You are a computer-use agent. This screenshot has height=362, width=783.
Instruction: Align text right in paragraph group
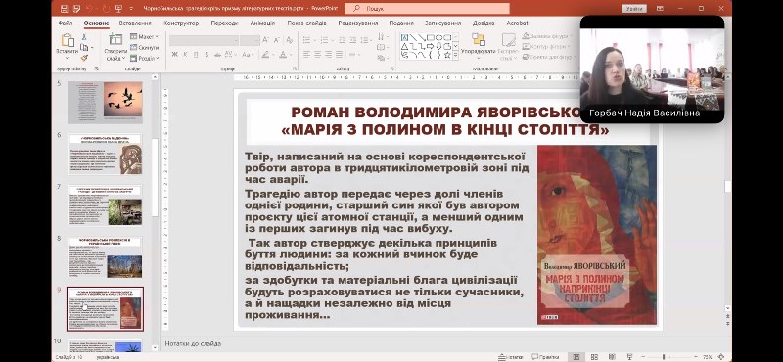pyautogui.click(x=329, y=54)
